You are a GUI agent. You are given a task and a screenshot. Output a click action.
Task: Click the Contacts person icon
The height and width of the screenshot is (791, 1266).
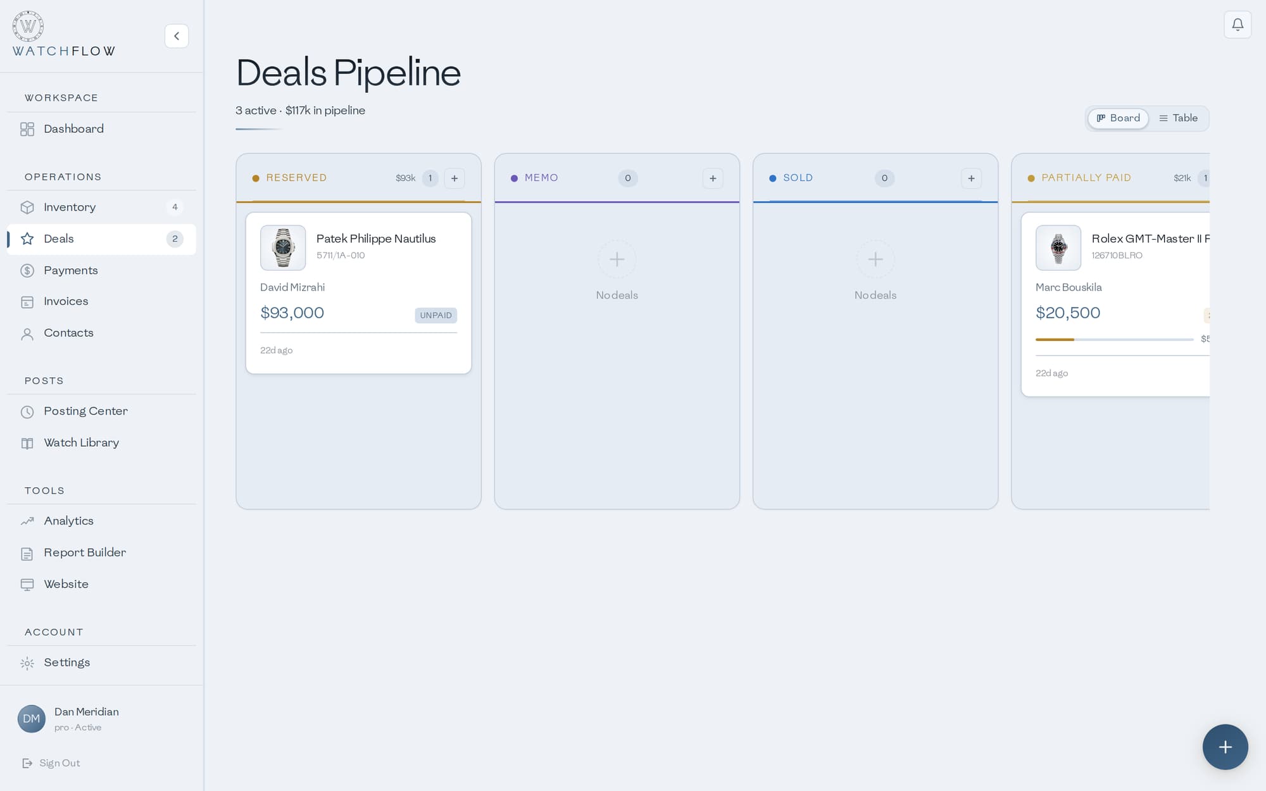click(27, 333)
